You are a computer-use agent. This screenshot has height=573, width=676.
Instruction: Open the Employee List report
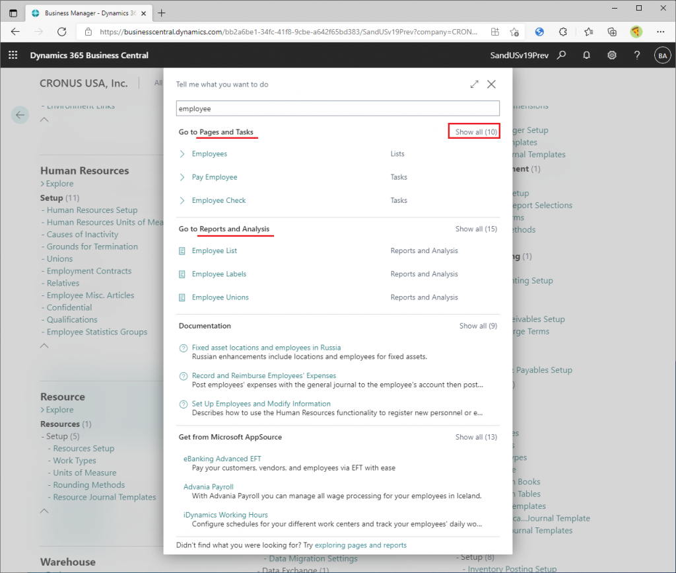tap(215, 250)
